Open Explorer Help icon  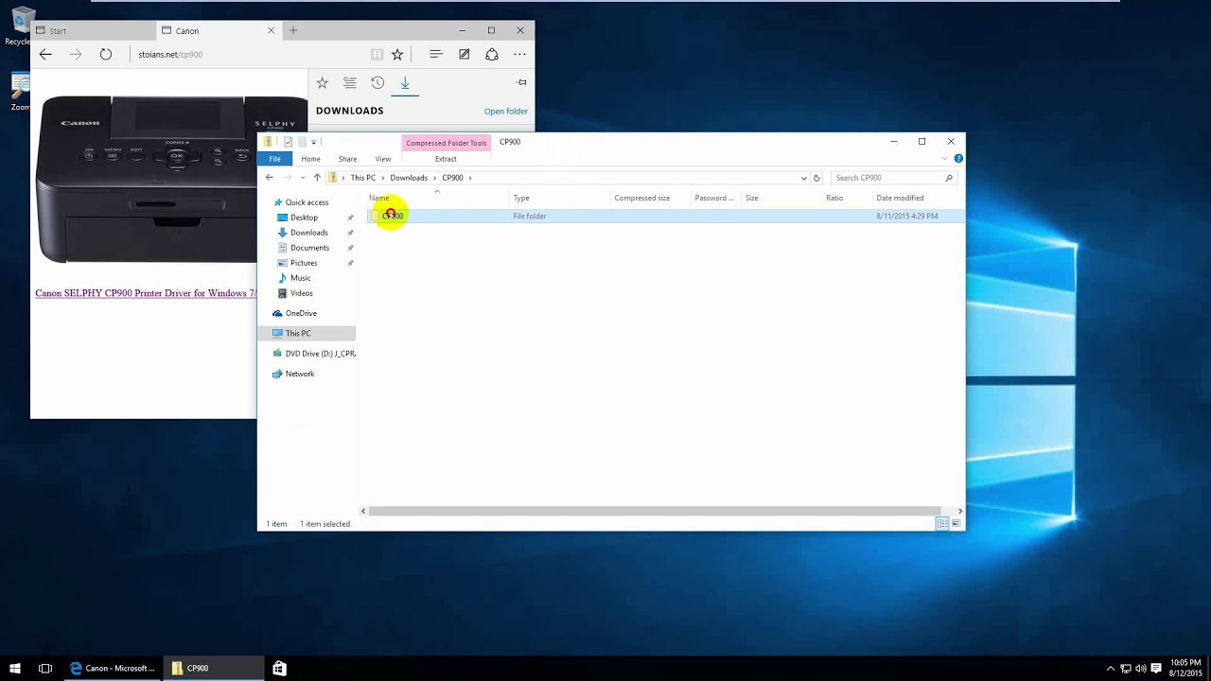coord(958,159)
